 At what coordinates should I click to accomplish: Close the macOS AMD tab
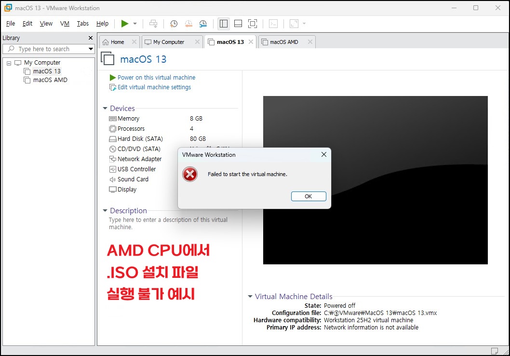click(310, 41)
